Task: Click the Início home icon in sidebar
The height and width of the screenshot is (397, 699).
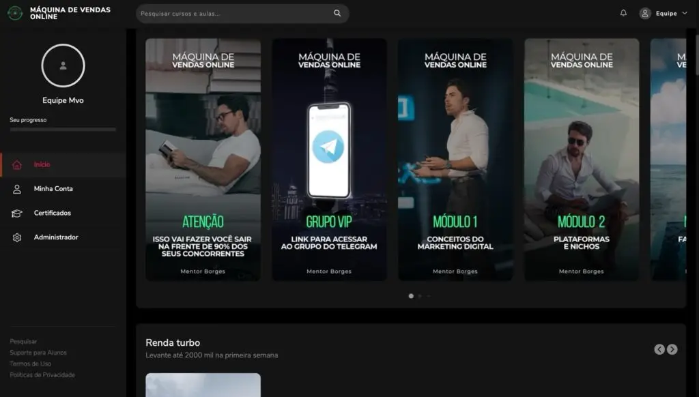Action: pyautogui.click(x=17, y=164)
